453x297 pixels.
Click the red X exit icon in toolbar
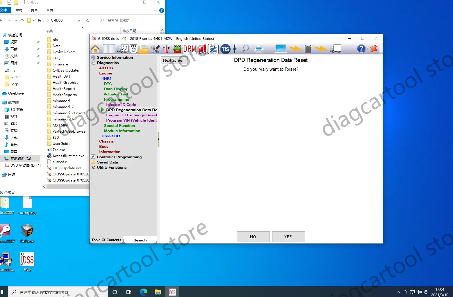(x=374, y=49)
